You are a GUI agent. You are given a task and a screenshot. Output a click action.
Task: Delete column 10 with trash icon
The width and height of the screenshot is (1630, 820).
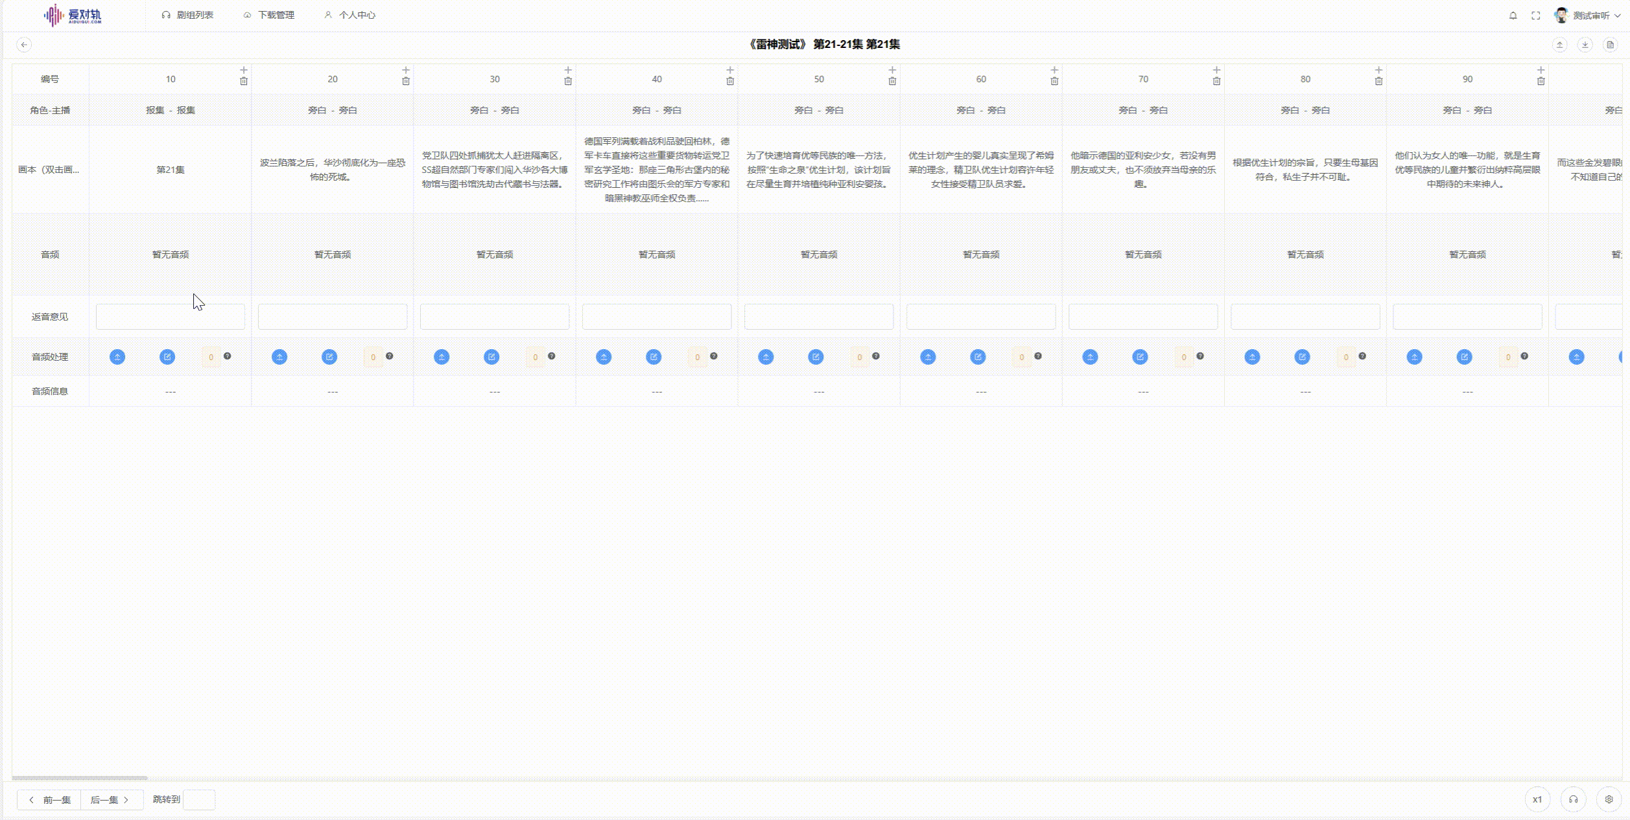(x=244, y=81)
